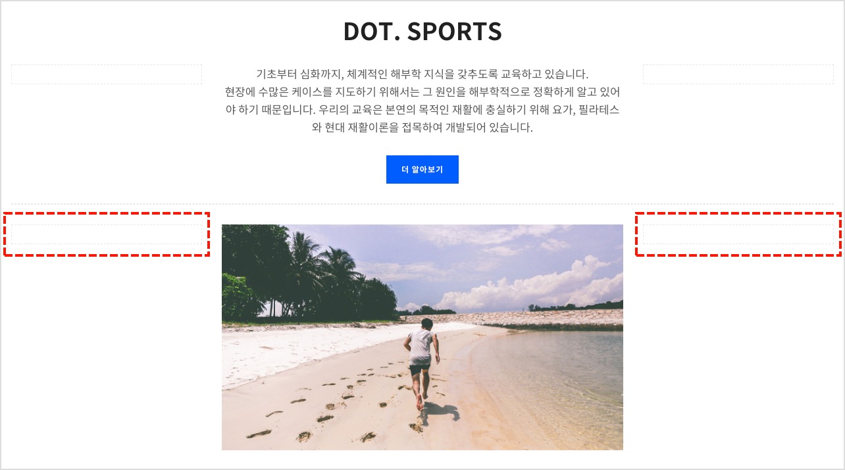
Task: Select the DOT. SPORTS heading
Action: click(423, 32)
